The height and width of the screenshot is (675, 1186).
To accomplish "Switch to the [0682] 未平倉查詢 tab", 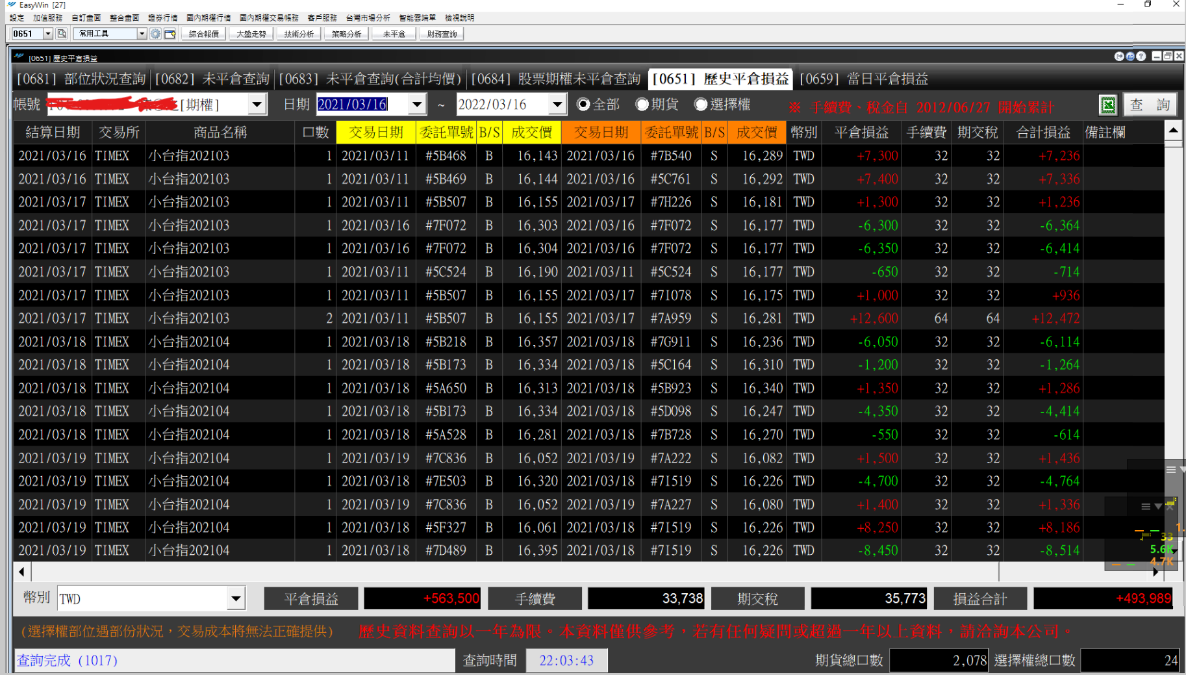I will (x=212, y=79).
